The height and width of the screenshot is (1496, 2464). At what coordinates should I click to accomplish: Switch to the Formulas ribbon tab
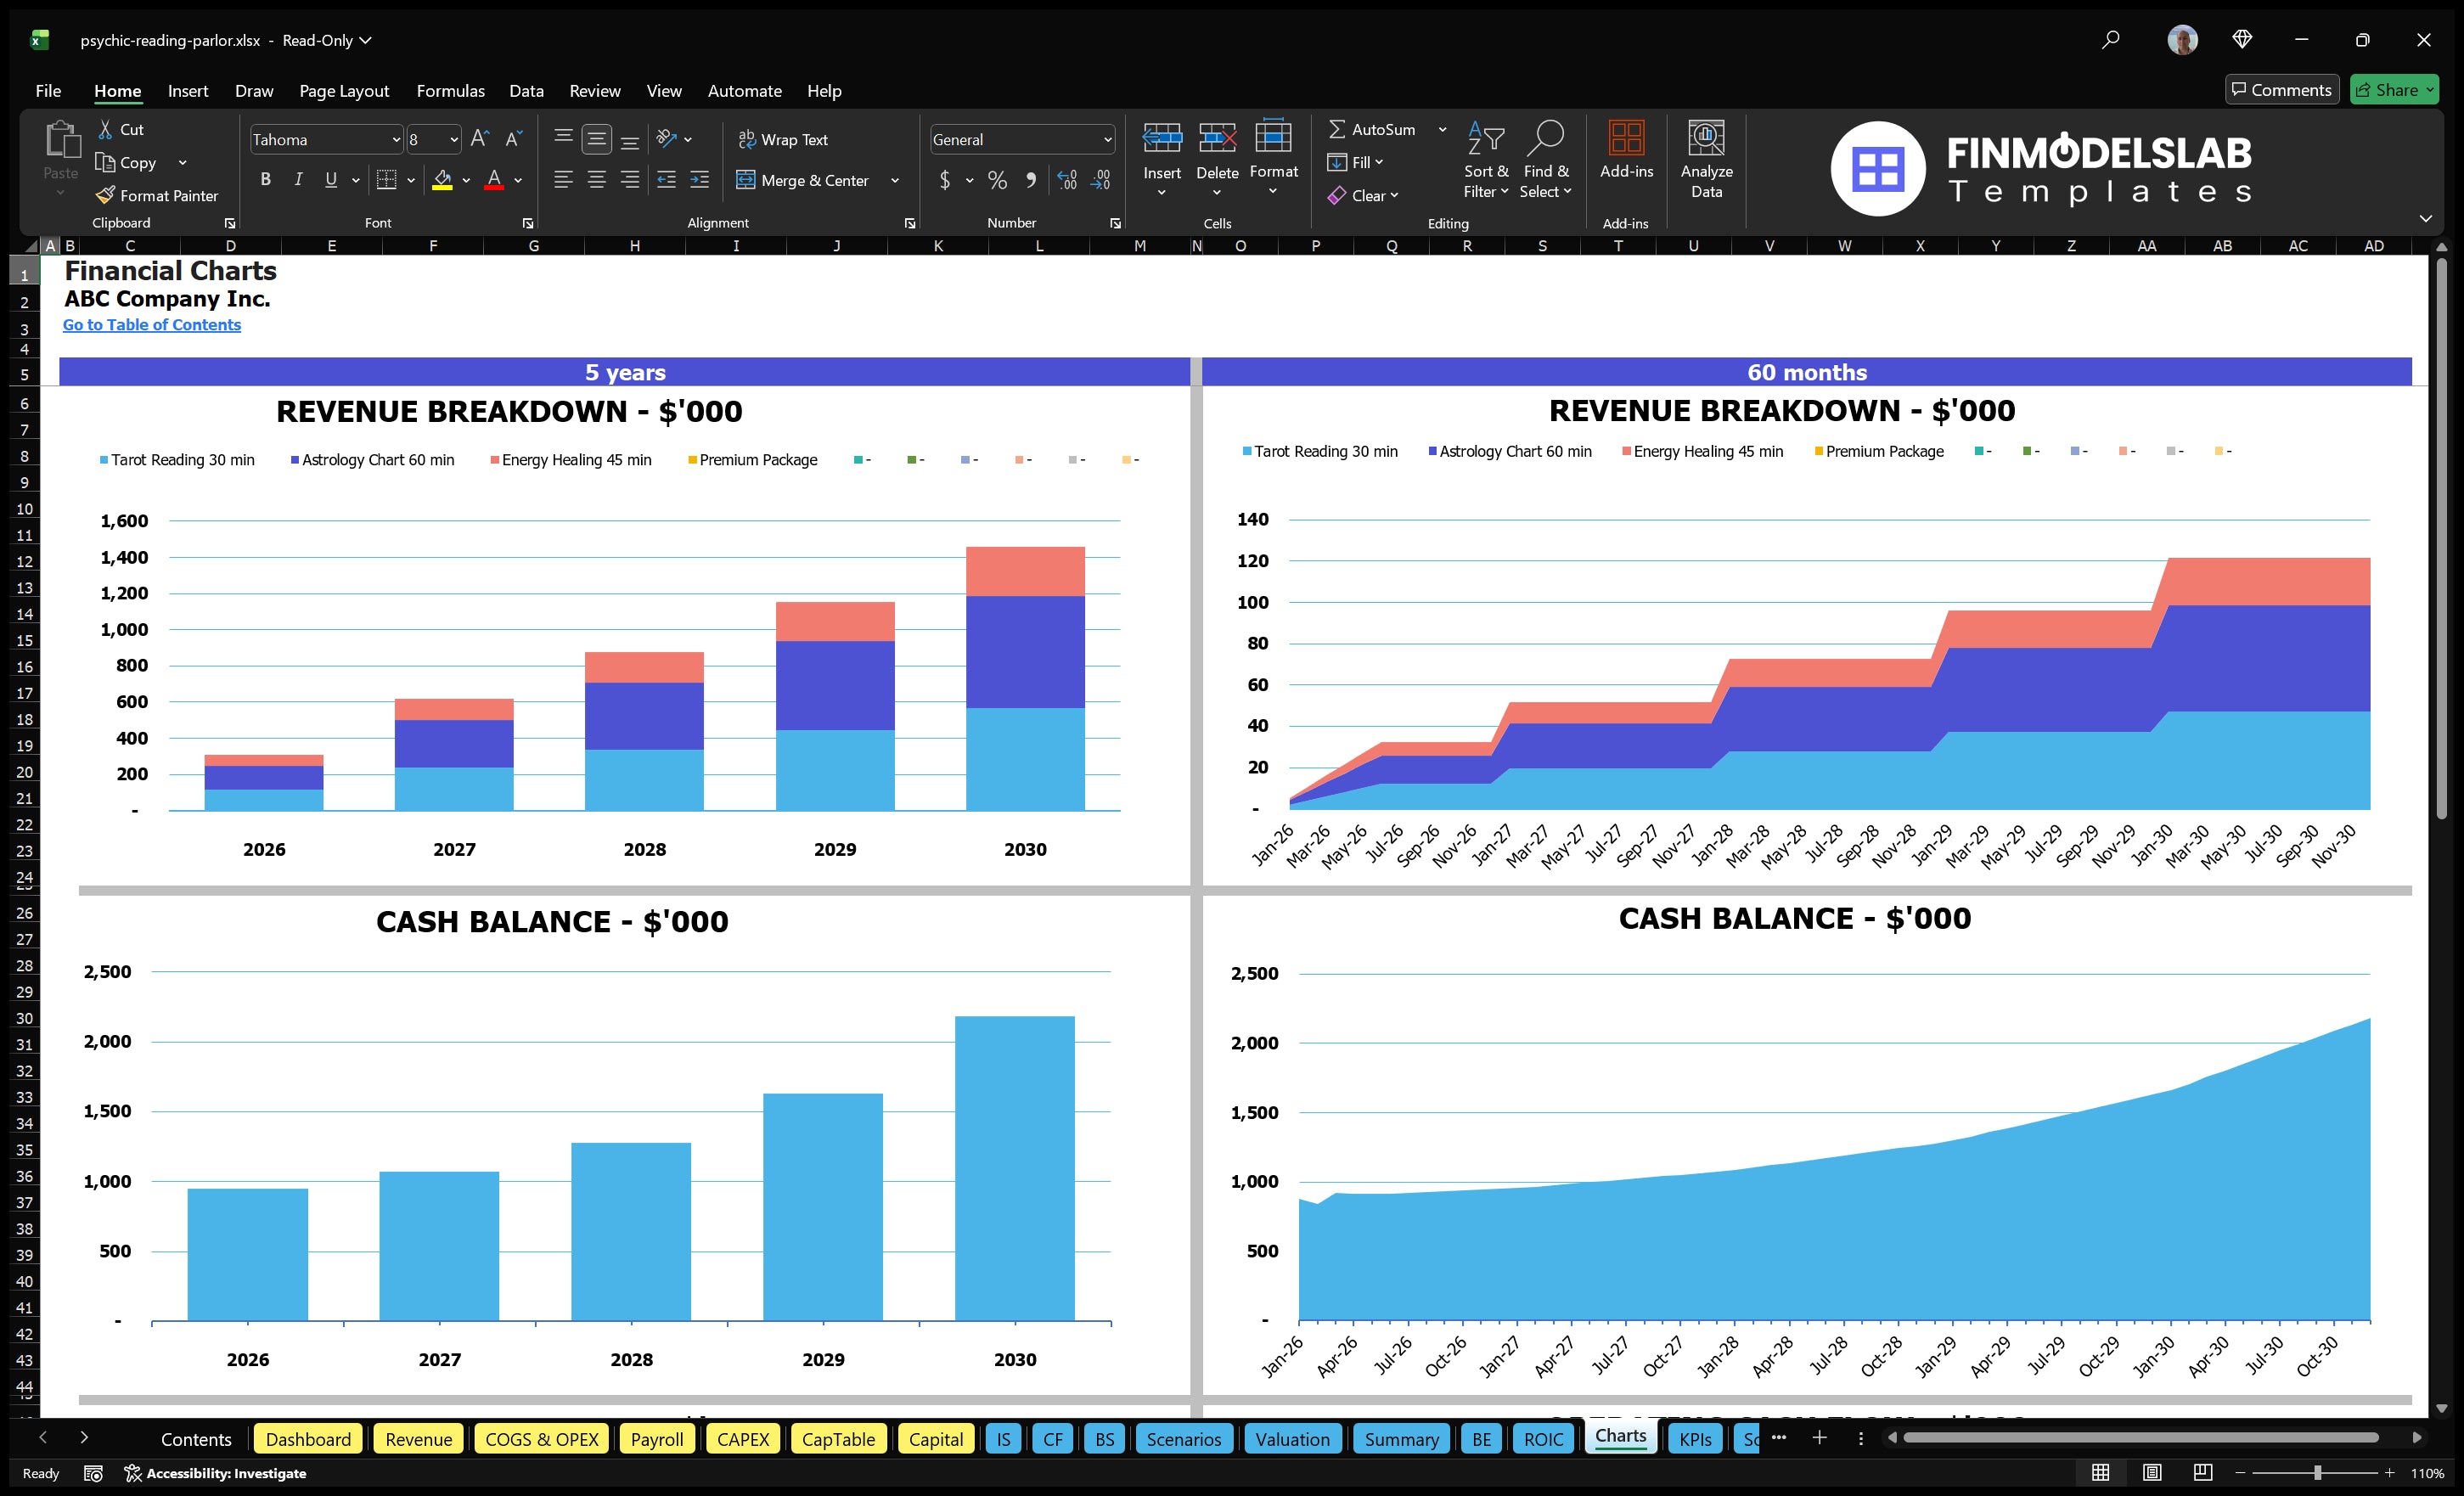click(450, 90)
